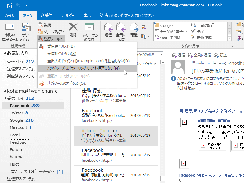Choose 受信拒否しない(S) menu item
The height and width of the screenshot is (183, 244).
[x=87, y=54]
